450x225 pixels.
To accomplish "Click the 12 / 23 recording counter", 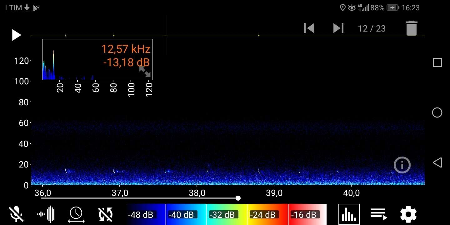I will (x=372, y=29).
